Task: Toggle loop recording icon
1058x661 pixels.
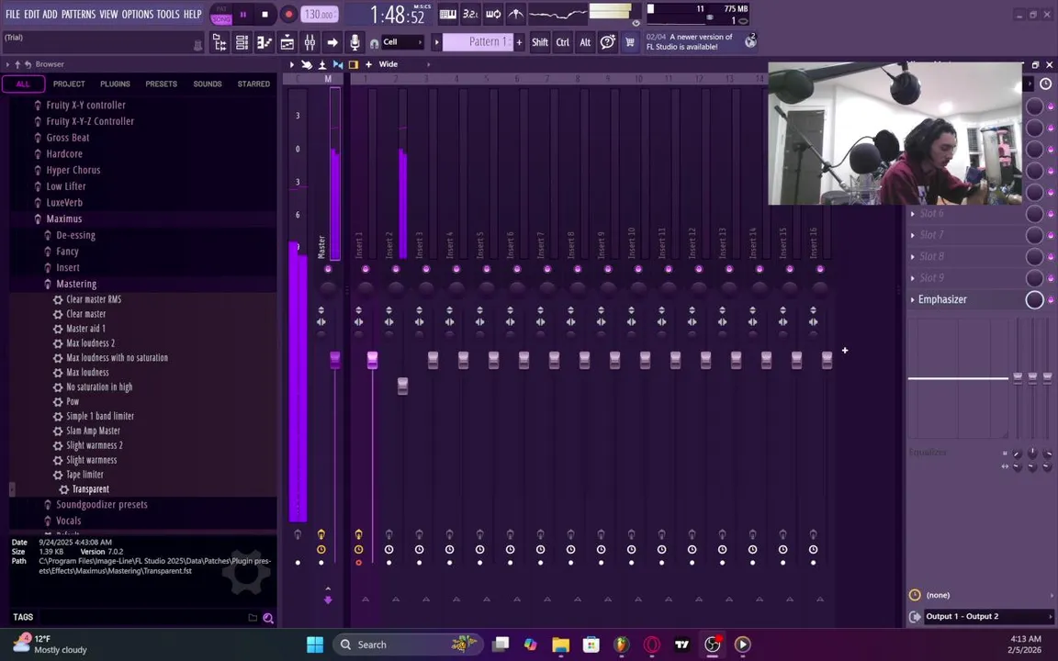Action: click(493, 14)
